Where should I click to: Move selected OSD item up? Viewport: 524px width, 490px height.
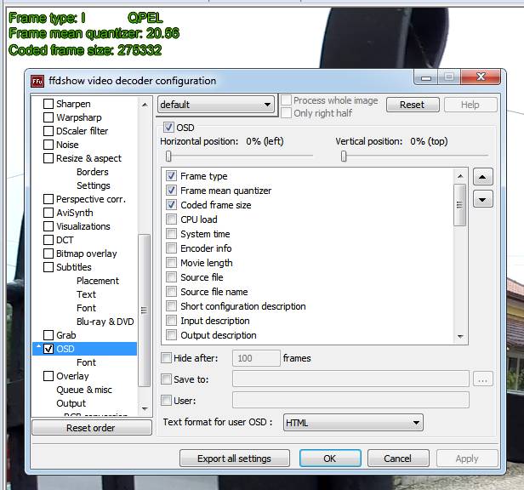482,177
